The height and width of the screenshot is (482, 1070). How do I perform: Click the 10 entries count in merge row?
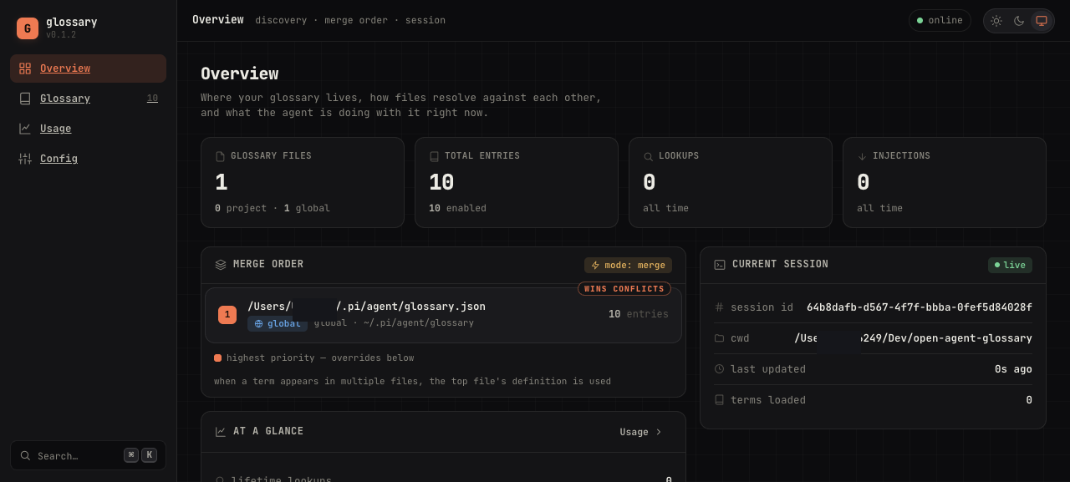(639, 314)
